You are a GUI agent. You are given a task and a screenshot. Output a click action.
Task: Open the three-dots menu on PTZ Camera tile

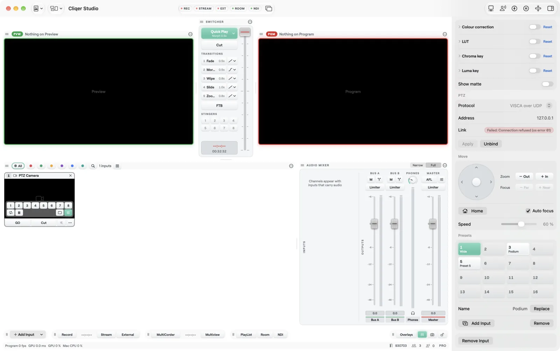click(x=70, y=223)
